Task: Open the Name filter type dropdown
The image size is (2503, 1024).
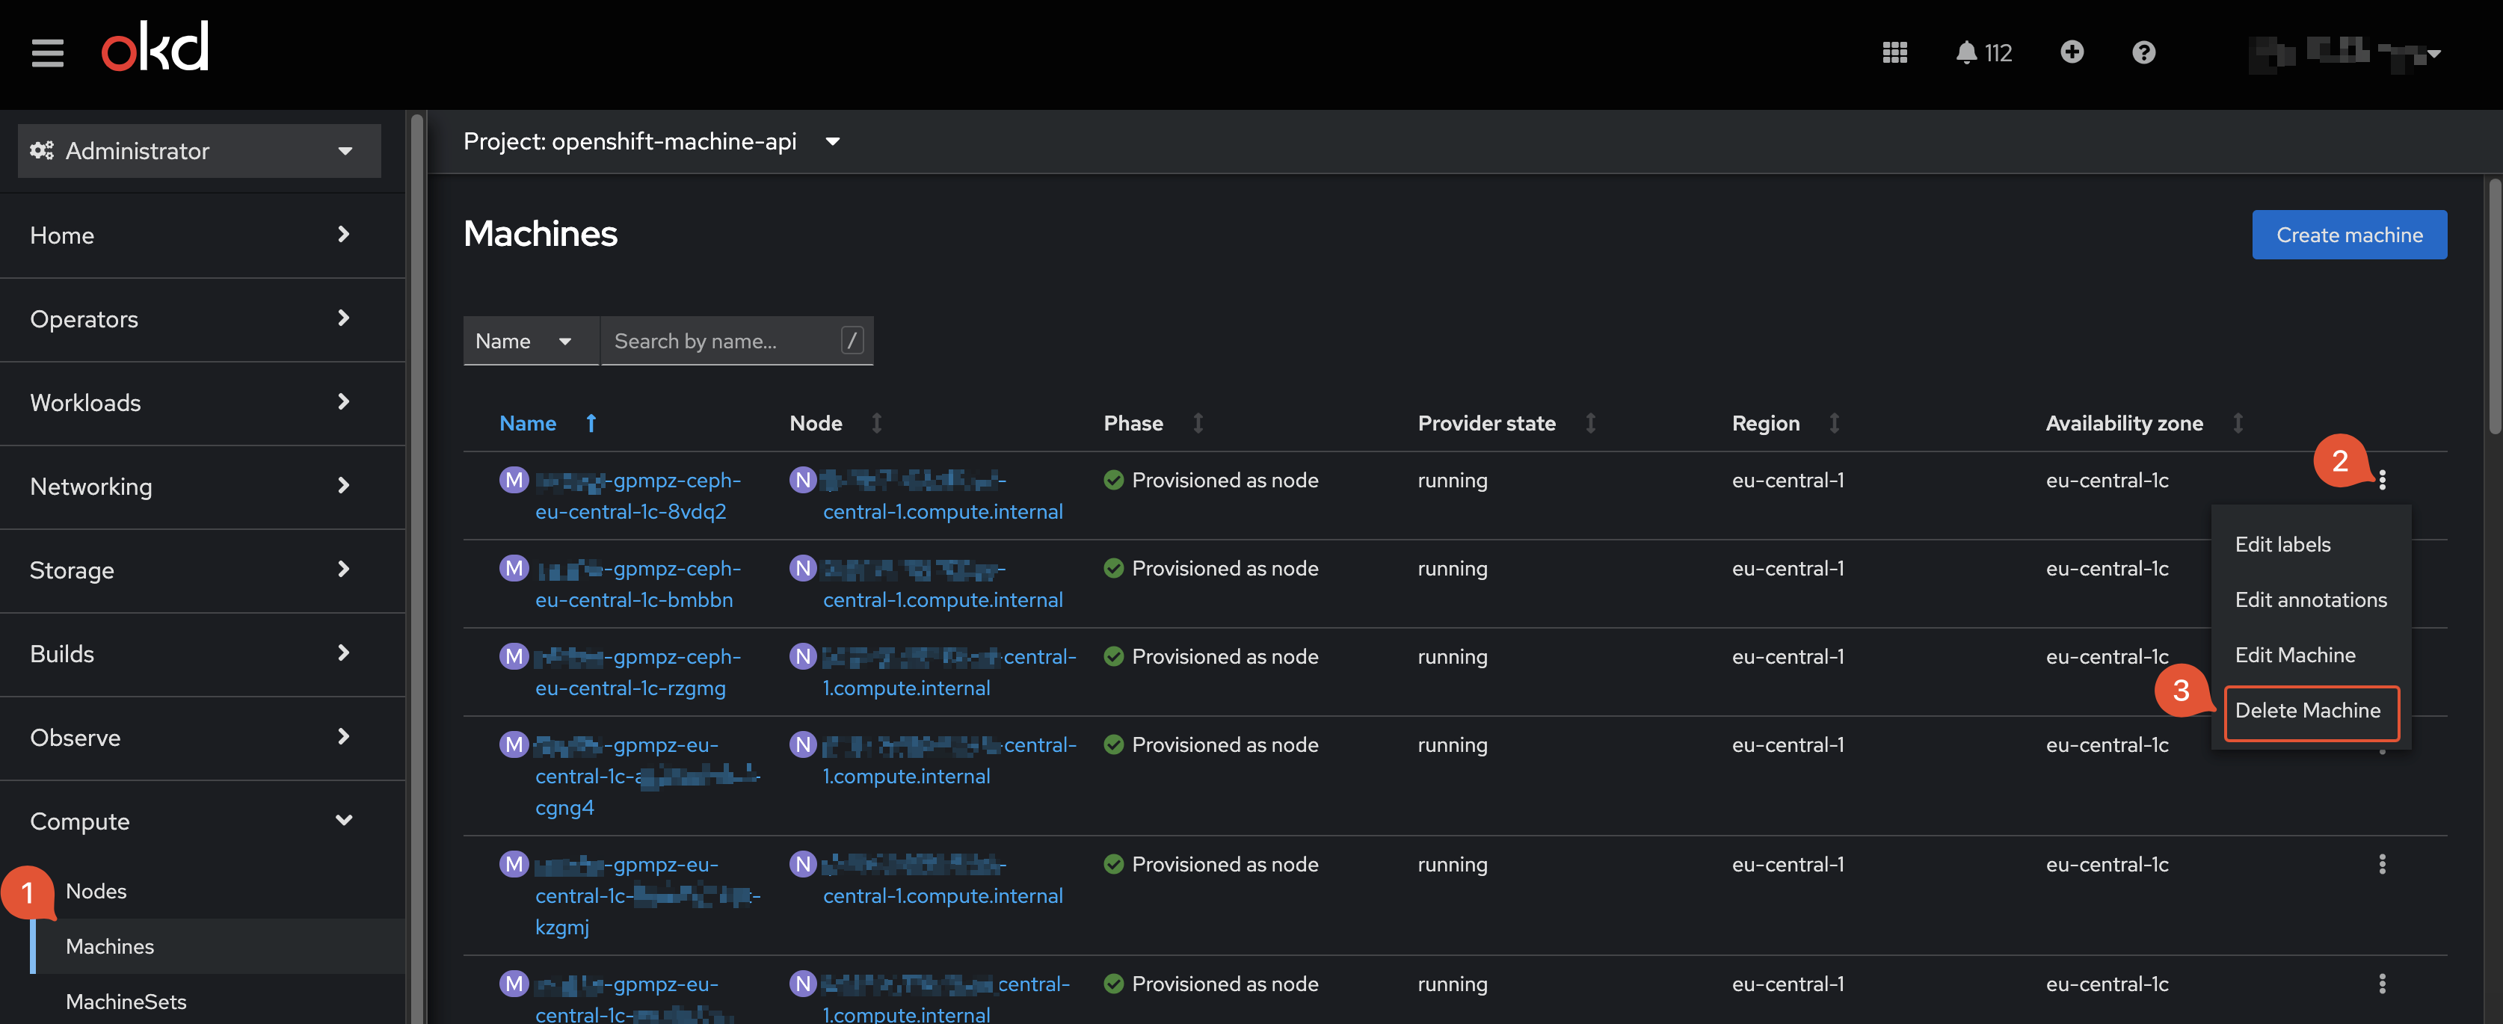Action: [x=531, y=341]
